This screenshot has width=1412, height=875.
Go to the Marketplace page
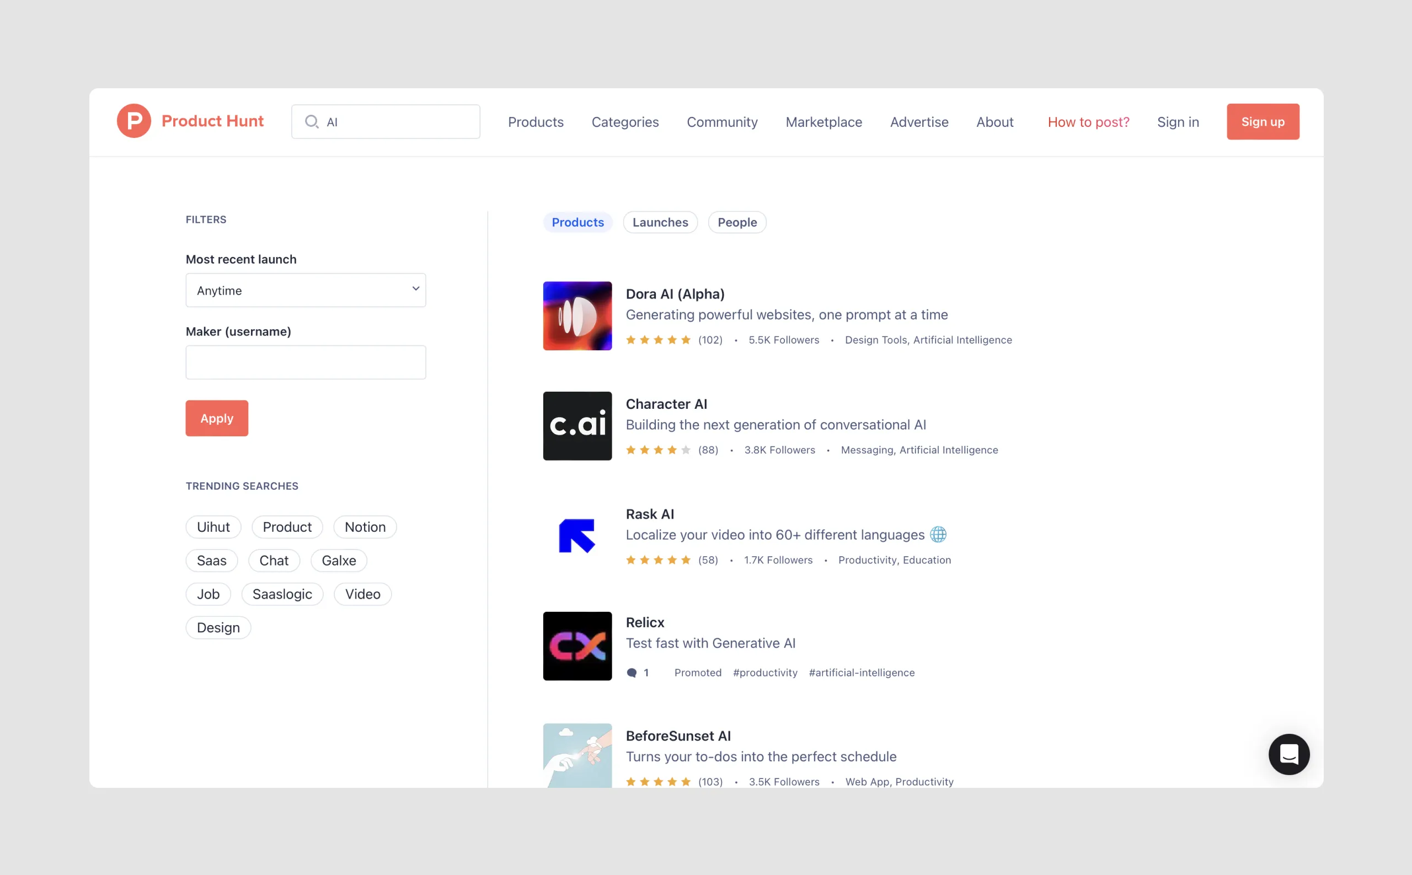[x=823, y=122]
